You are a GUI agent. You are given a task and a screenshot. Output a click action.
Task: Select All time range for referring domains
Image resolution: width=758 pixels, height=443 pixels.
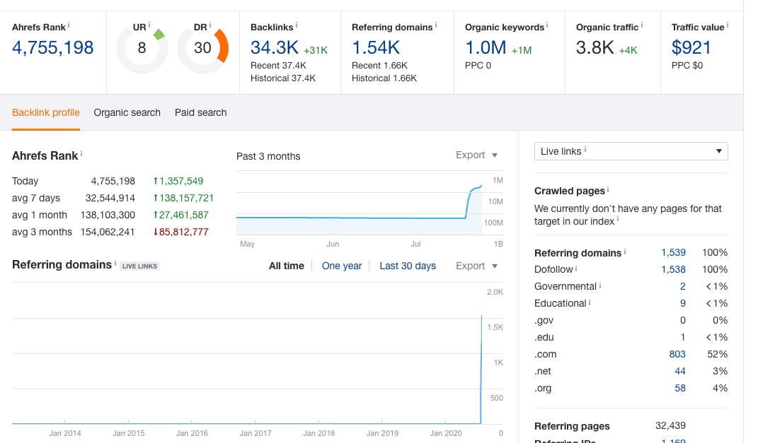[x=286, y=266]
